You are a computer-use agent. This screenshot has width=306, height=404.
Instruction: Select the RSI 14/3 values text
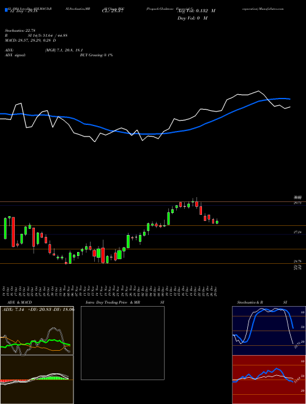click(48, 36)
